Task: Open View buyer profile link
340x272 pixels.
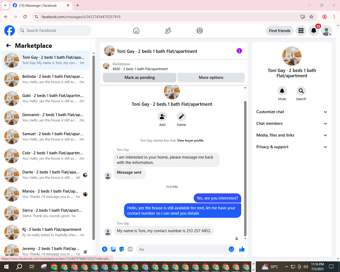Action: click(x=190, y=141)
